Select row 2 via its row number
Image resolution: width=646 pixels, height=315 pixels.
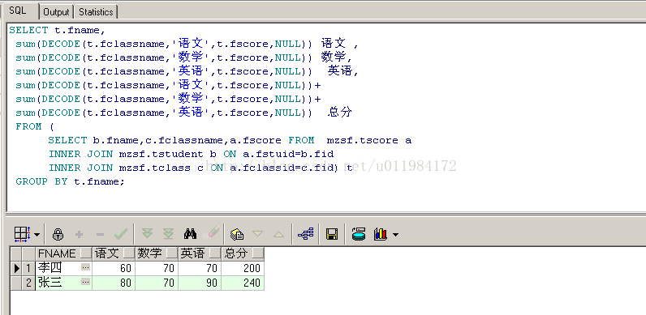(28, 283)
